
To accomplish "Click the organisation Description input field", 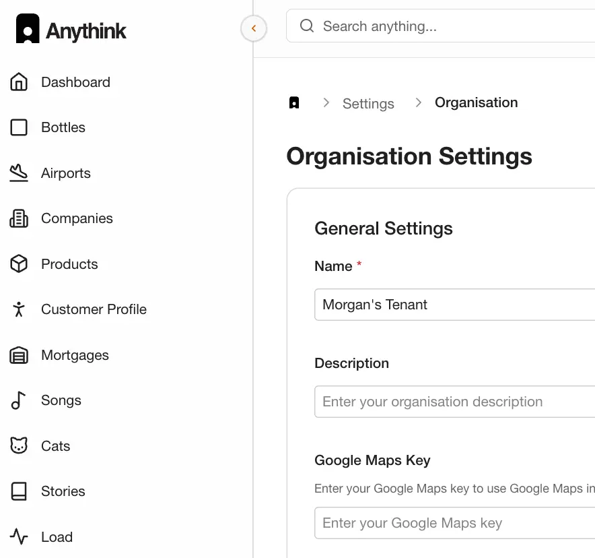I will [454, 402].
